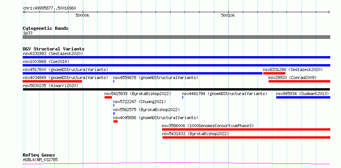
Task: Open the nsv4034849 gnomAD variant label
Action: tap(66, 78)
